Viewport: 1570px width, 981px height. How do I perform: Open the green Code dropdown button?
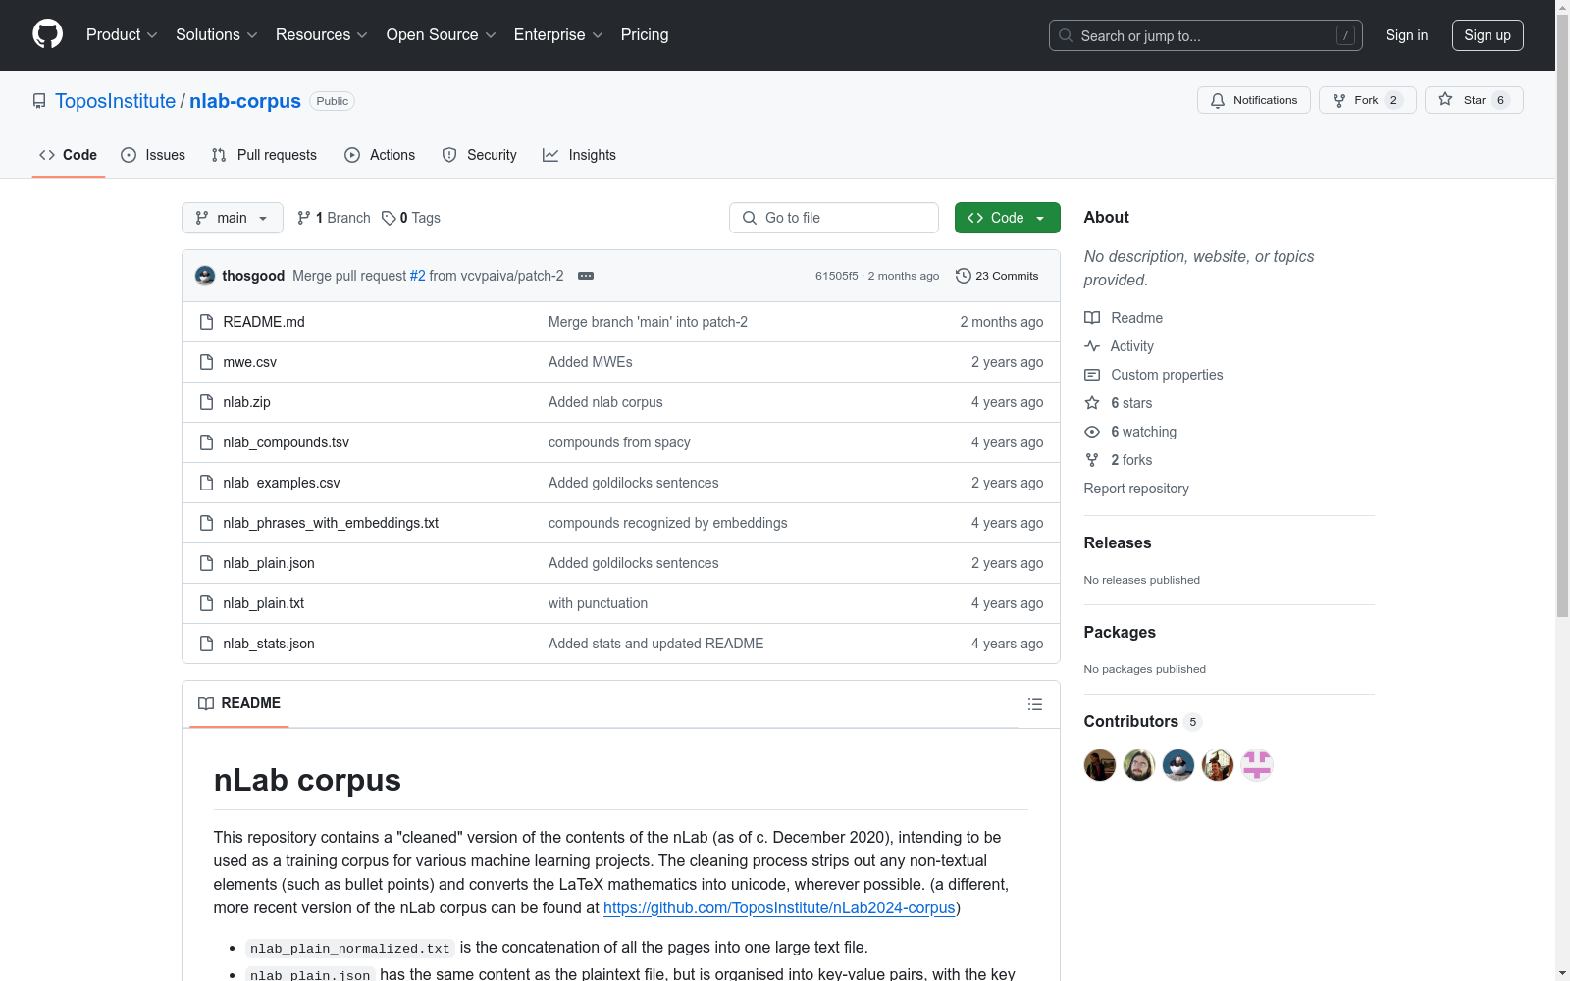1007,218
